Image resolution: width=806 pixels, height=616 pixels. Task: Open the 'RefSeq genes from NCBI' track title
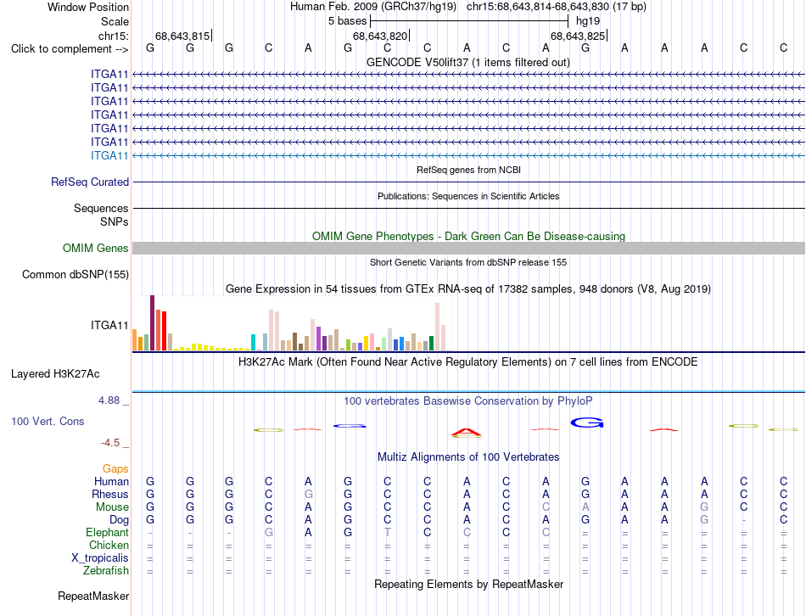(x=468, y=170)
